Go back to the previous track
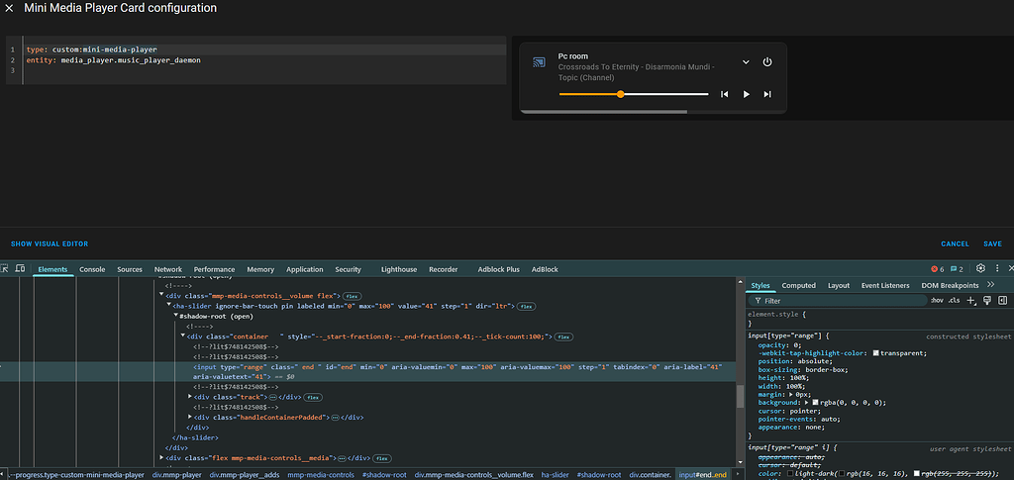This screenshot has width=1014, height=480. pyautogui.click(x=725, y=94)
